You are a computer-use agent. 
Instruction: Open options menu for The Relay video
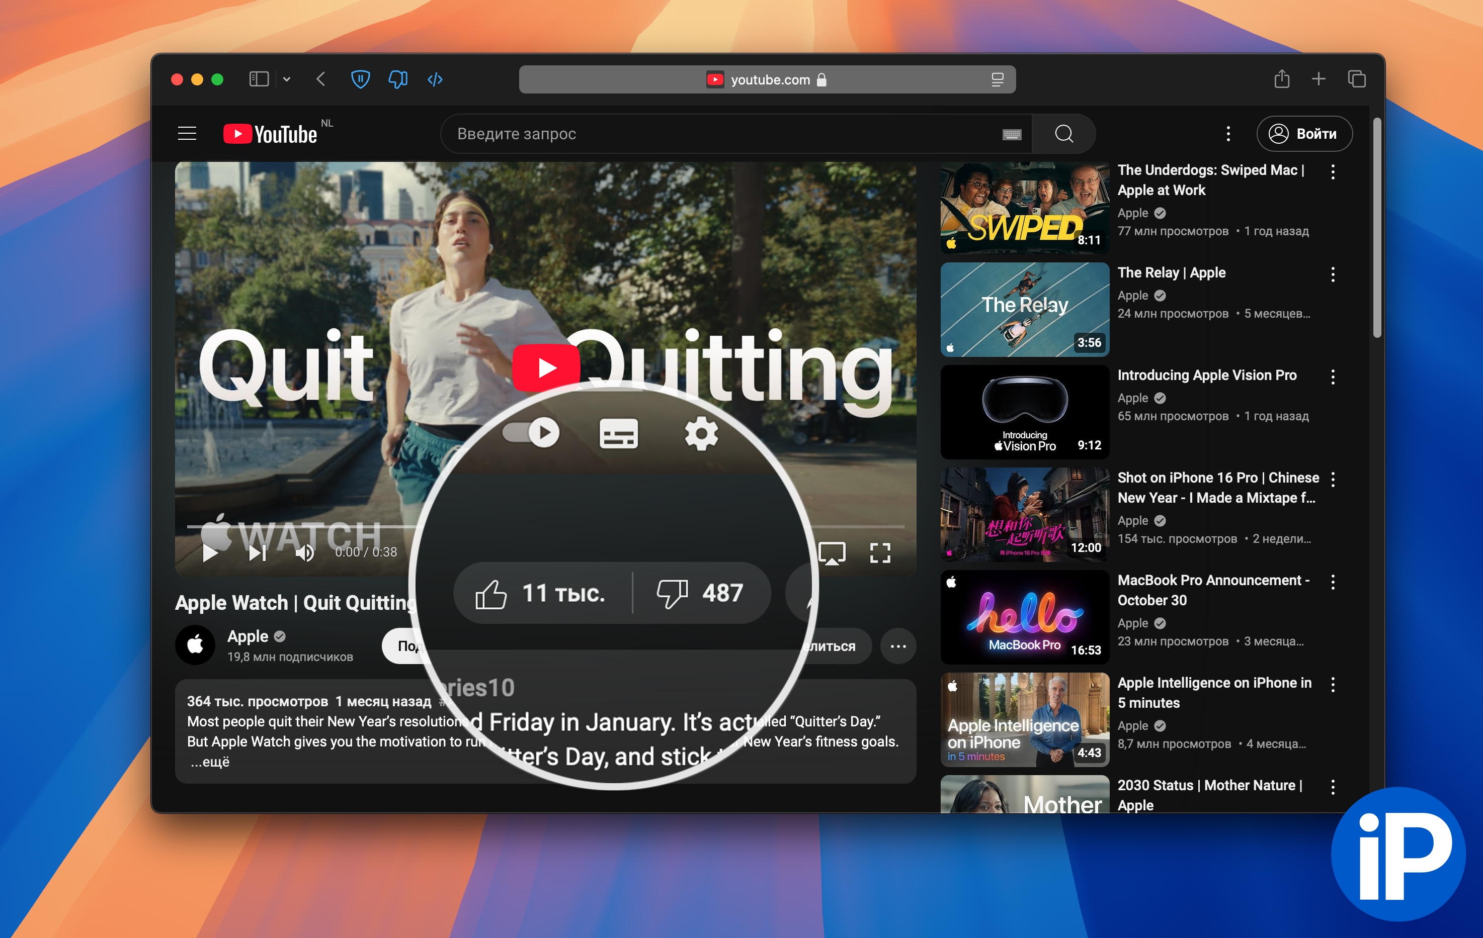click(1333, 274)
